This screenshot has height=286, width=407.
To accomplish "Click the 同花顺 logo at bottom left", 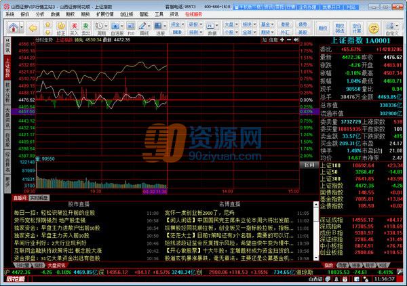I will [x=16, y=279].
